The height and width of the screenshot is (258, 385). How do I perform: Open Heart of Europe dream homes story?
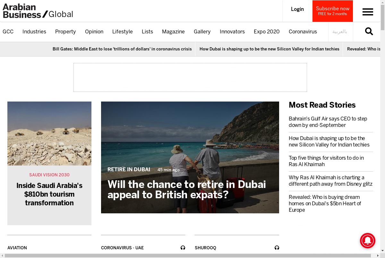point(325,203)
